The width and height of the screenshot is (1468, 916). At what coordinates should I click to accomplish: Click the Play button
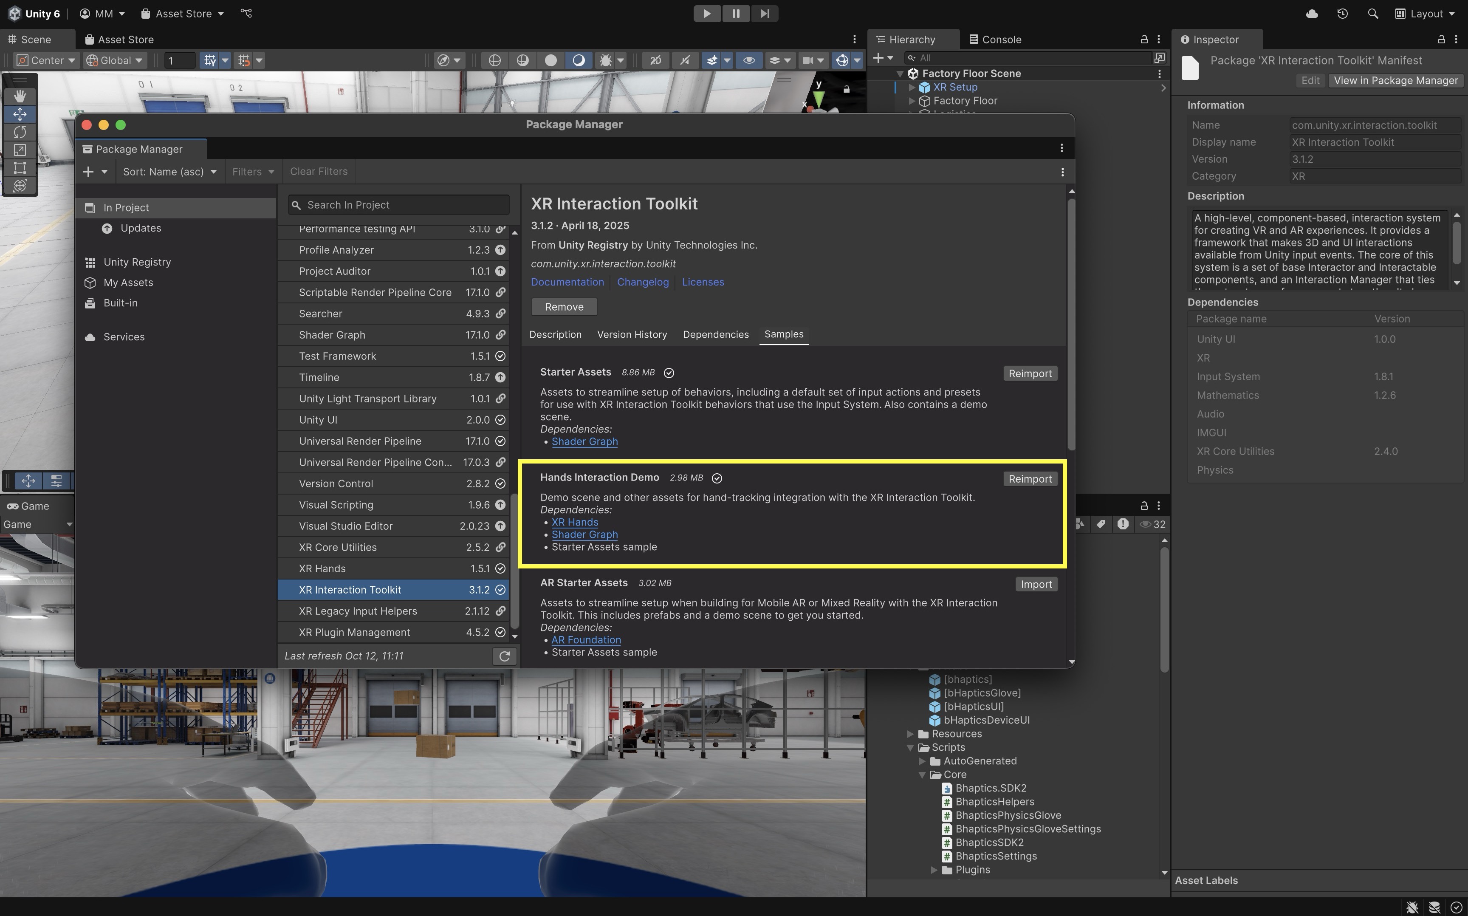pyautogui.click(x=706, y=13)
